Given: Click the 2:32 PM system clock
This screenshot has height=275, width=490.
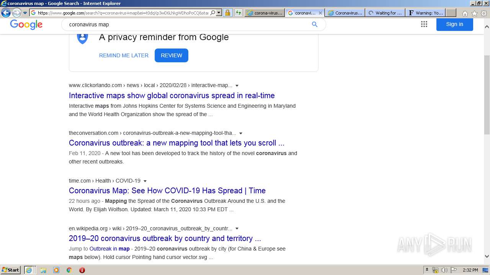Looking at the screenshot, I should point(470,270).
